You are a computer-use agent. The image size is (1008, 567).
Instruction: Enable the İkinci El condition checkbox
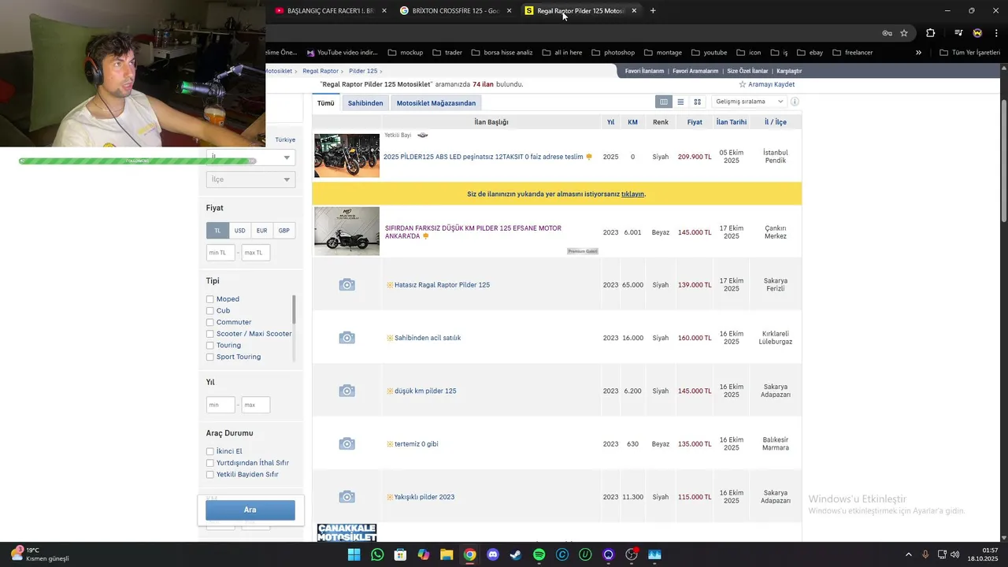click(210, 451)
